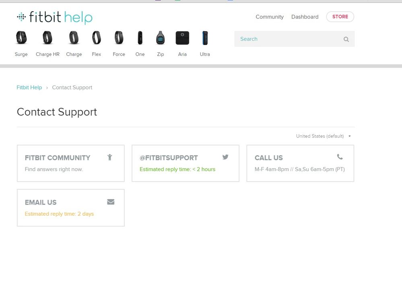The height and width of the screenshot is (287, 402).
Task: Select the Force device icon
Action: tap(119, 38)
